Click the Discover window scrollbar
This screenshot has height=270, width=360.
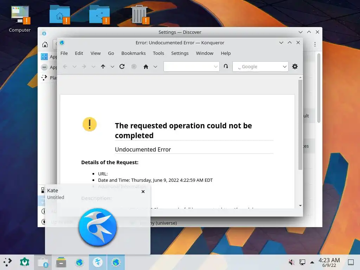[x=319, y=88]
